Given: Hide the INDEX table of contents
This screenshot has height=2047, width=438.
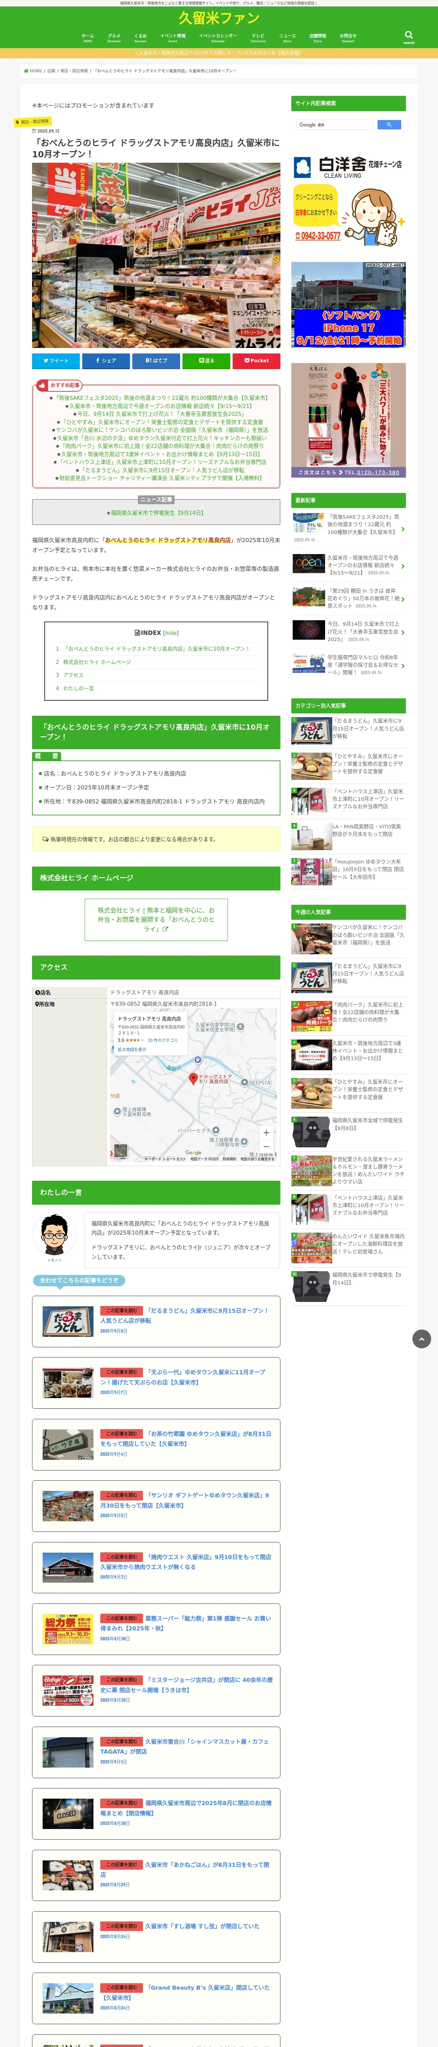Looking at the screenshot, I should tap(170, 633).
